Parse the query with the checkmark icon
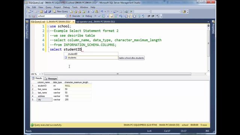 (99, 16)
